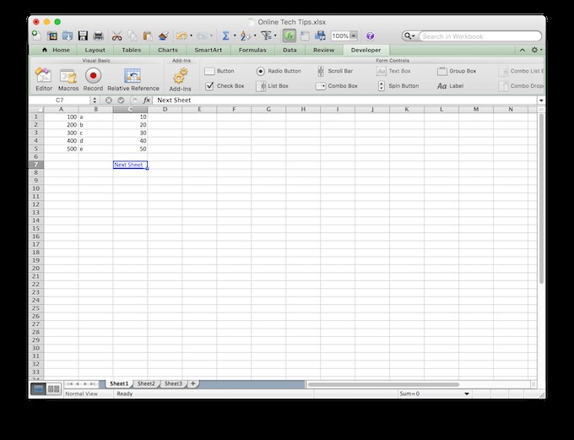Confirm the formula bar entry

pyautogui.click(x=121, y=100)
